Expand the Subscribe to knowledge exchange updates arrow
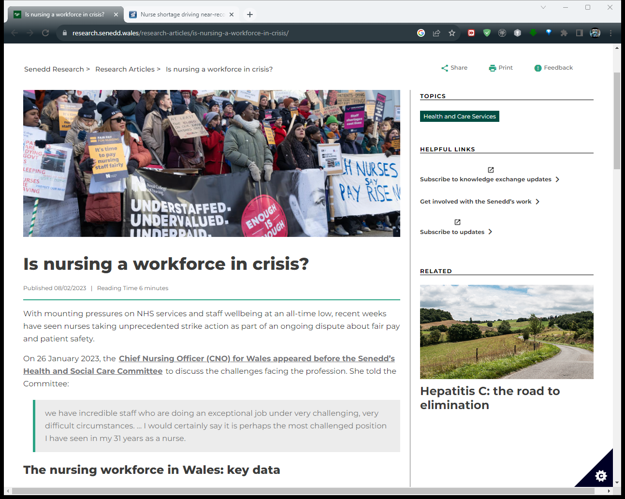Screen dimensions: 625x499 tap(557, 179)
